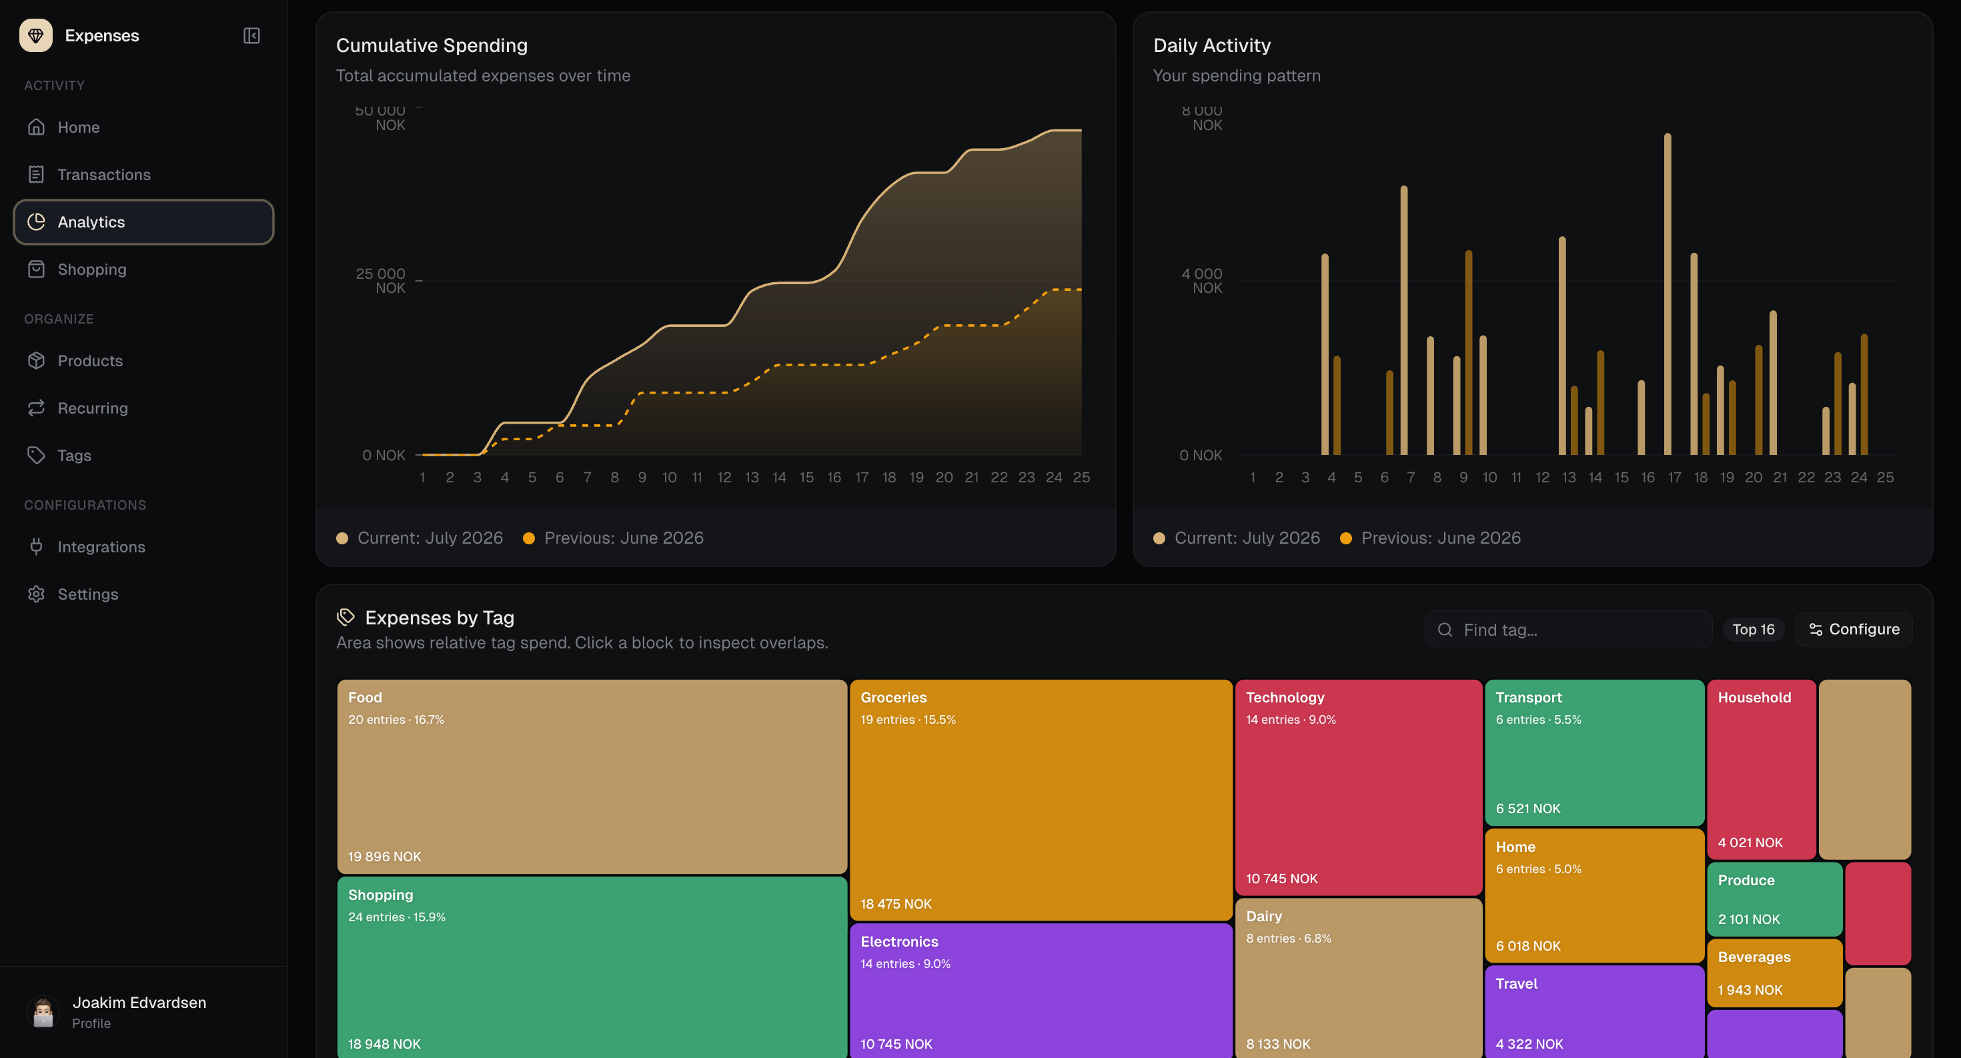Click the search magnifier icon in Find tag
1961x1058 pixels.
tap(1445, 630)
